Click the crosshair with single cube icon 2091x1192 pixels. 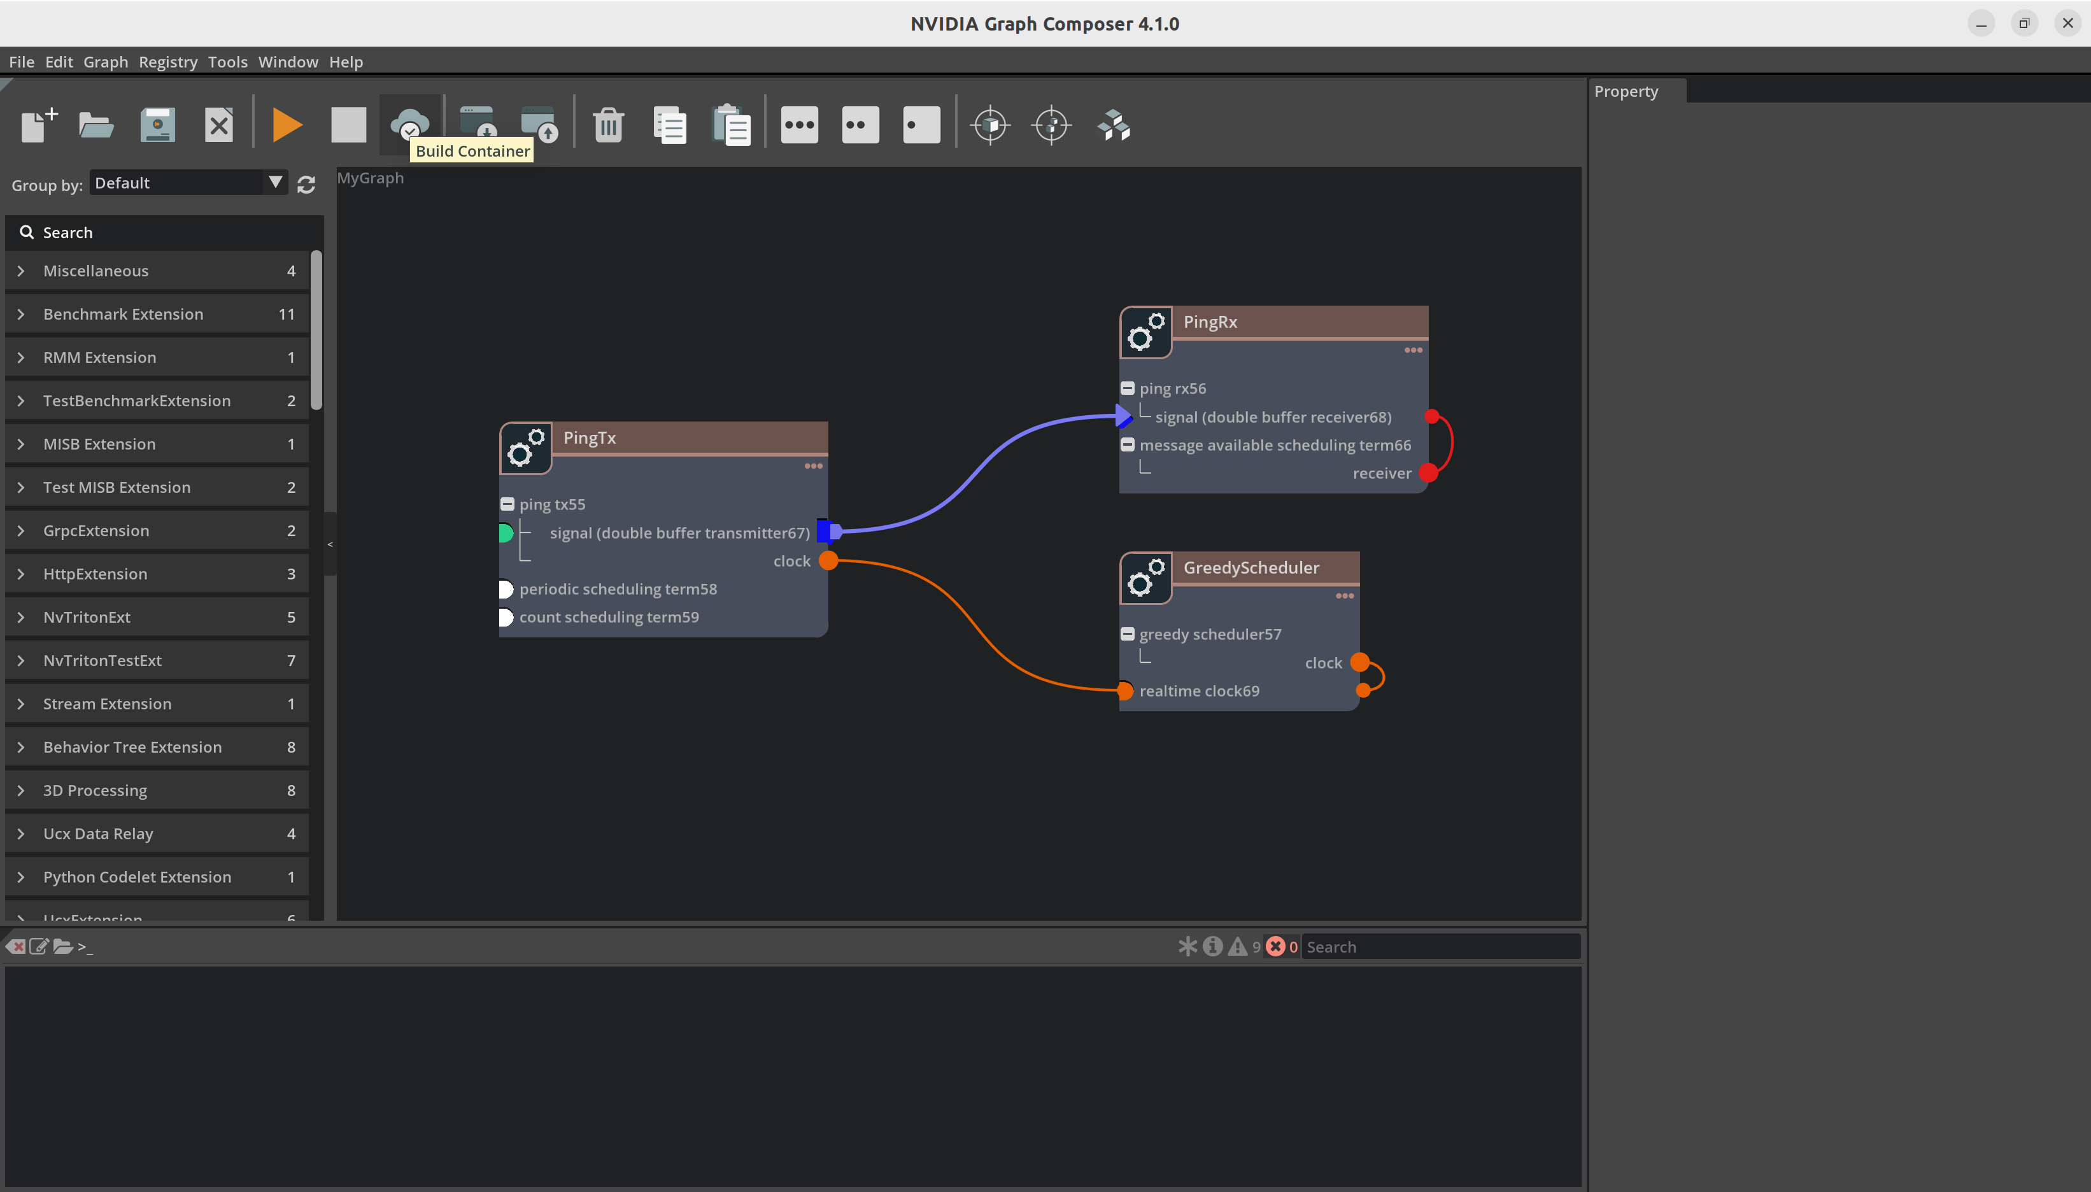click(x=990, y=125)
